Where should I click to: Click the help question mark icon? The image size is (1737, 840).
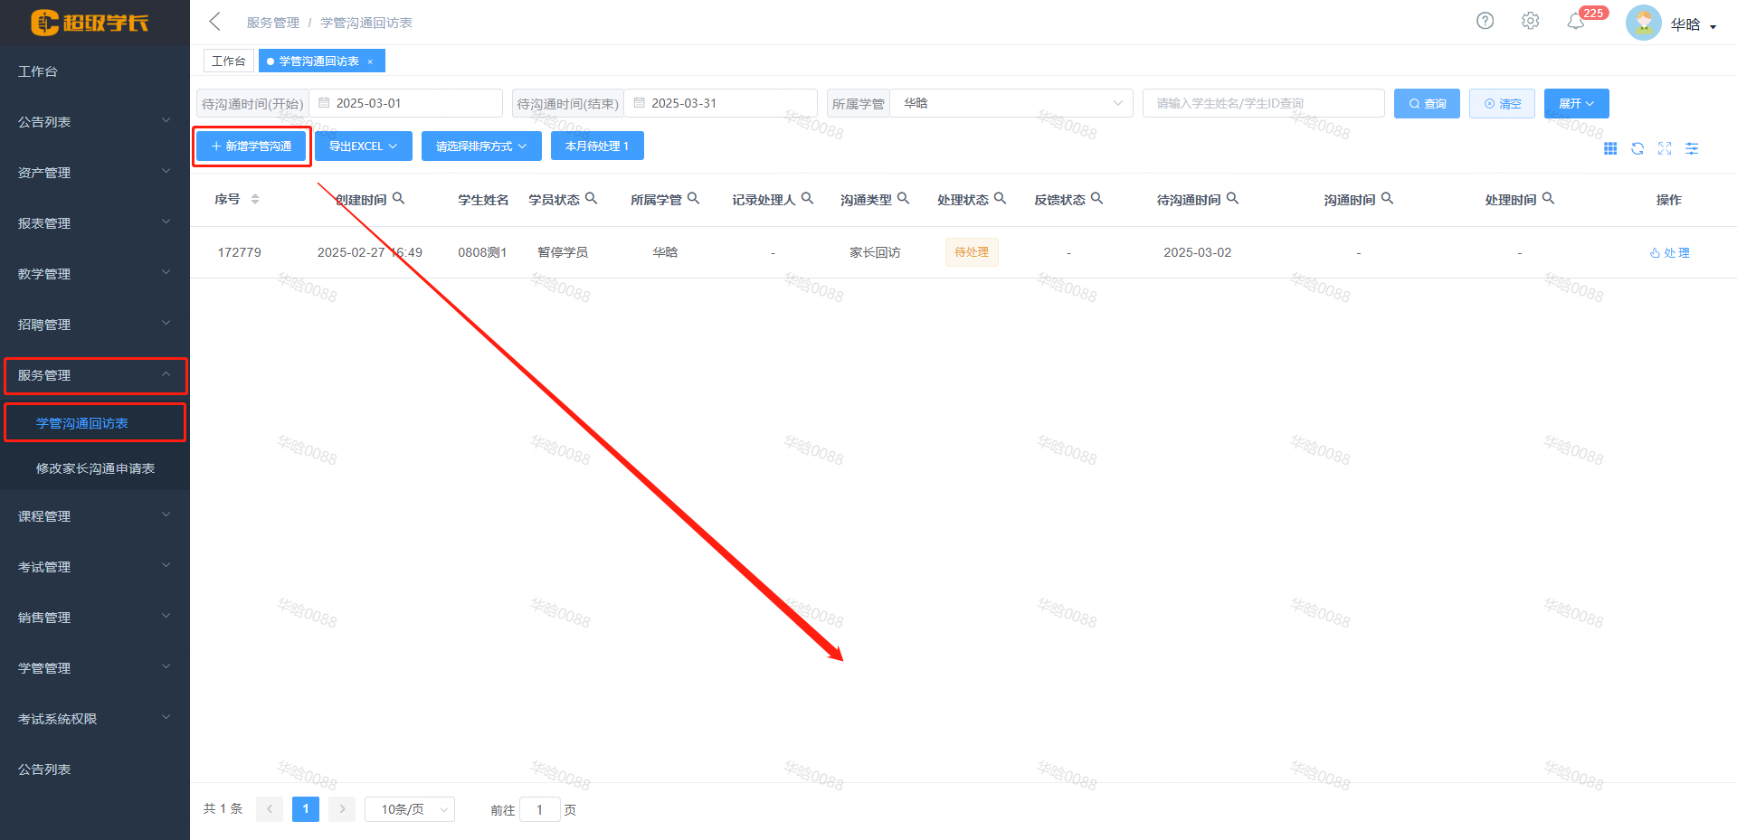[x=1485, y=20]
